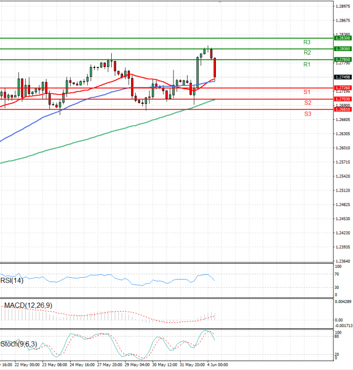Click the RSI 70 level value
Screen dimensions: 353x370
(337, 274)
